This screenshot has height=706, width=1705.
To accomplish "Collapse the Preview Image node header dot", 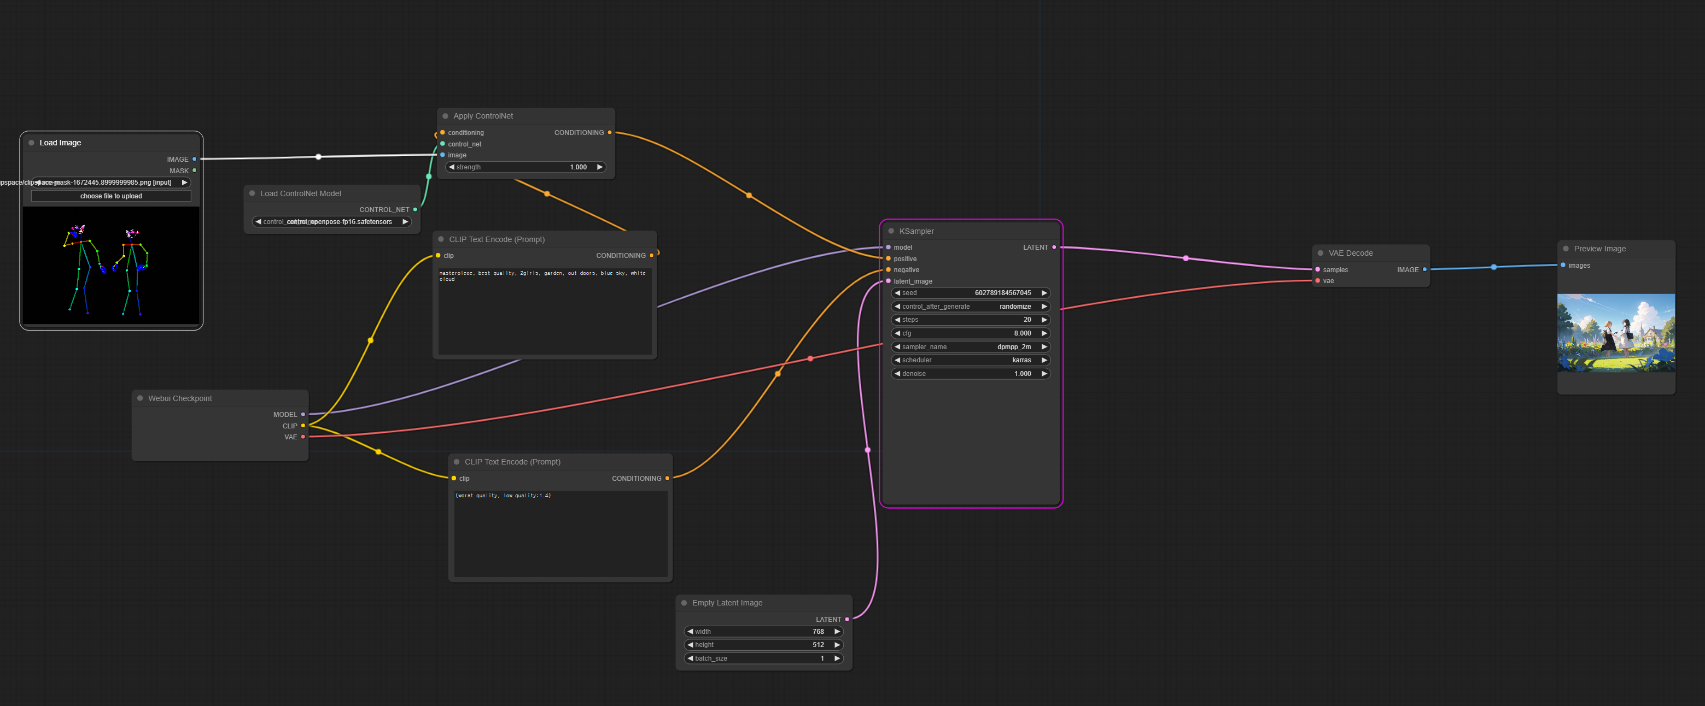I will coord(1566,248).
